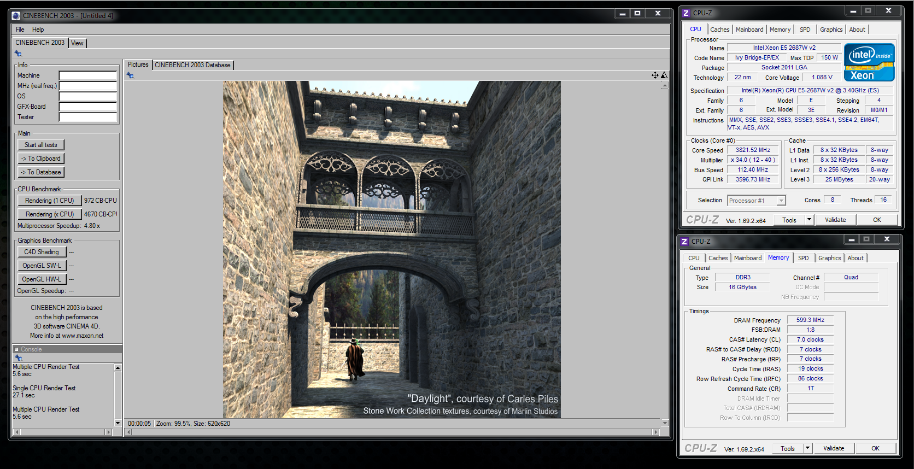Viewport: 914px width, 469px height.
Task: Switch to the Memory tab in the top CPU-Z window
Action: 780,30
